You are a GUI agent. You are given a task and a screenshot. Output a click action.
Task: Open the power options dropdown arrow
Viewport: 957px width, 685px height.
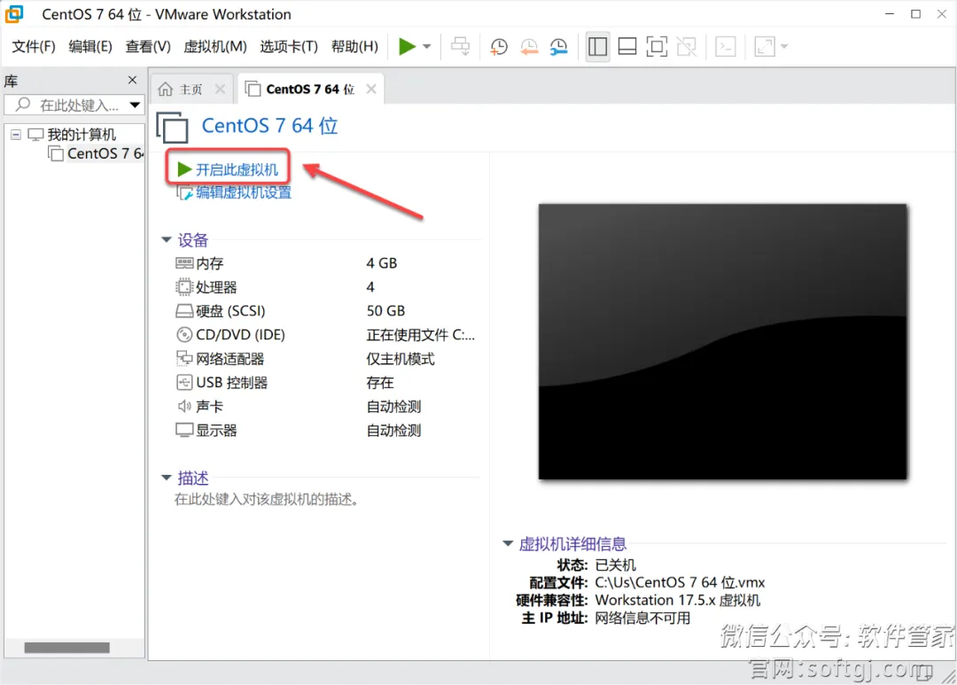click(427, 46)
